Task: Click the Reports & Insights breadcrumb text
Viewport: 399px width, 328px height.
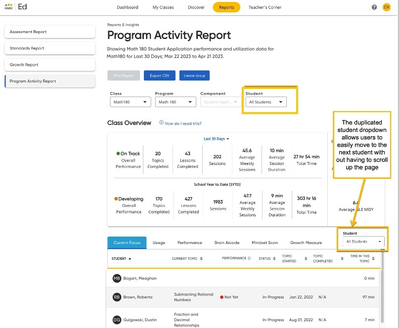Action: click(123, 25)
